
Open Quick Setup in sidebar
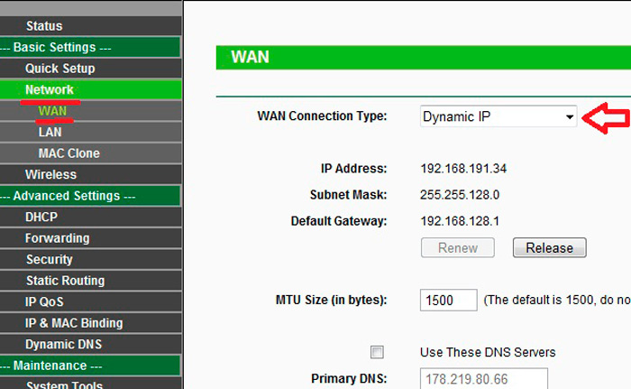59,69
